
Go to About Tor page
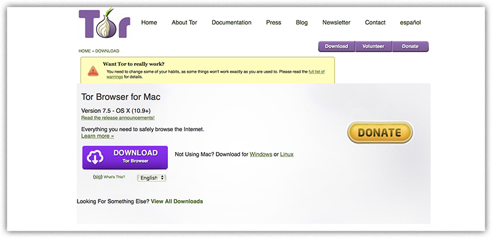pos(184,23)
